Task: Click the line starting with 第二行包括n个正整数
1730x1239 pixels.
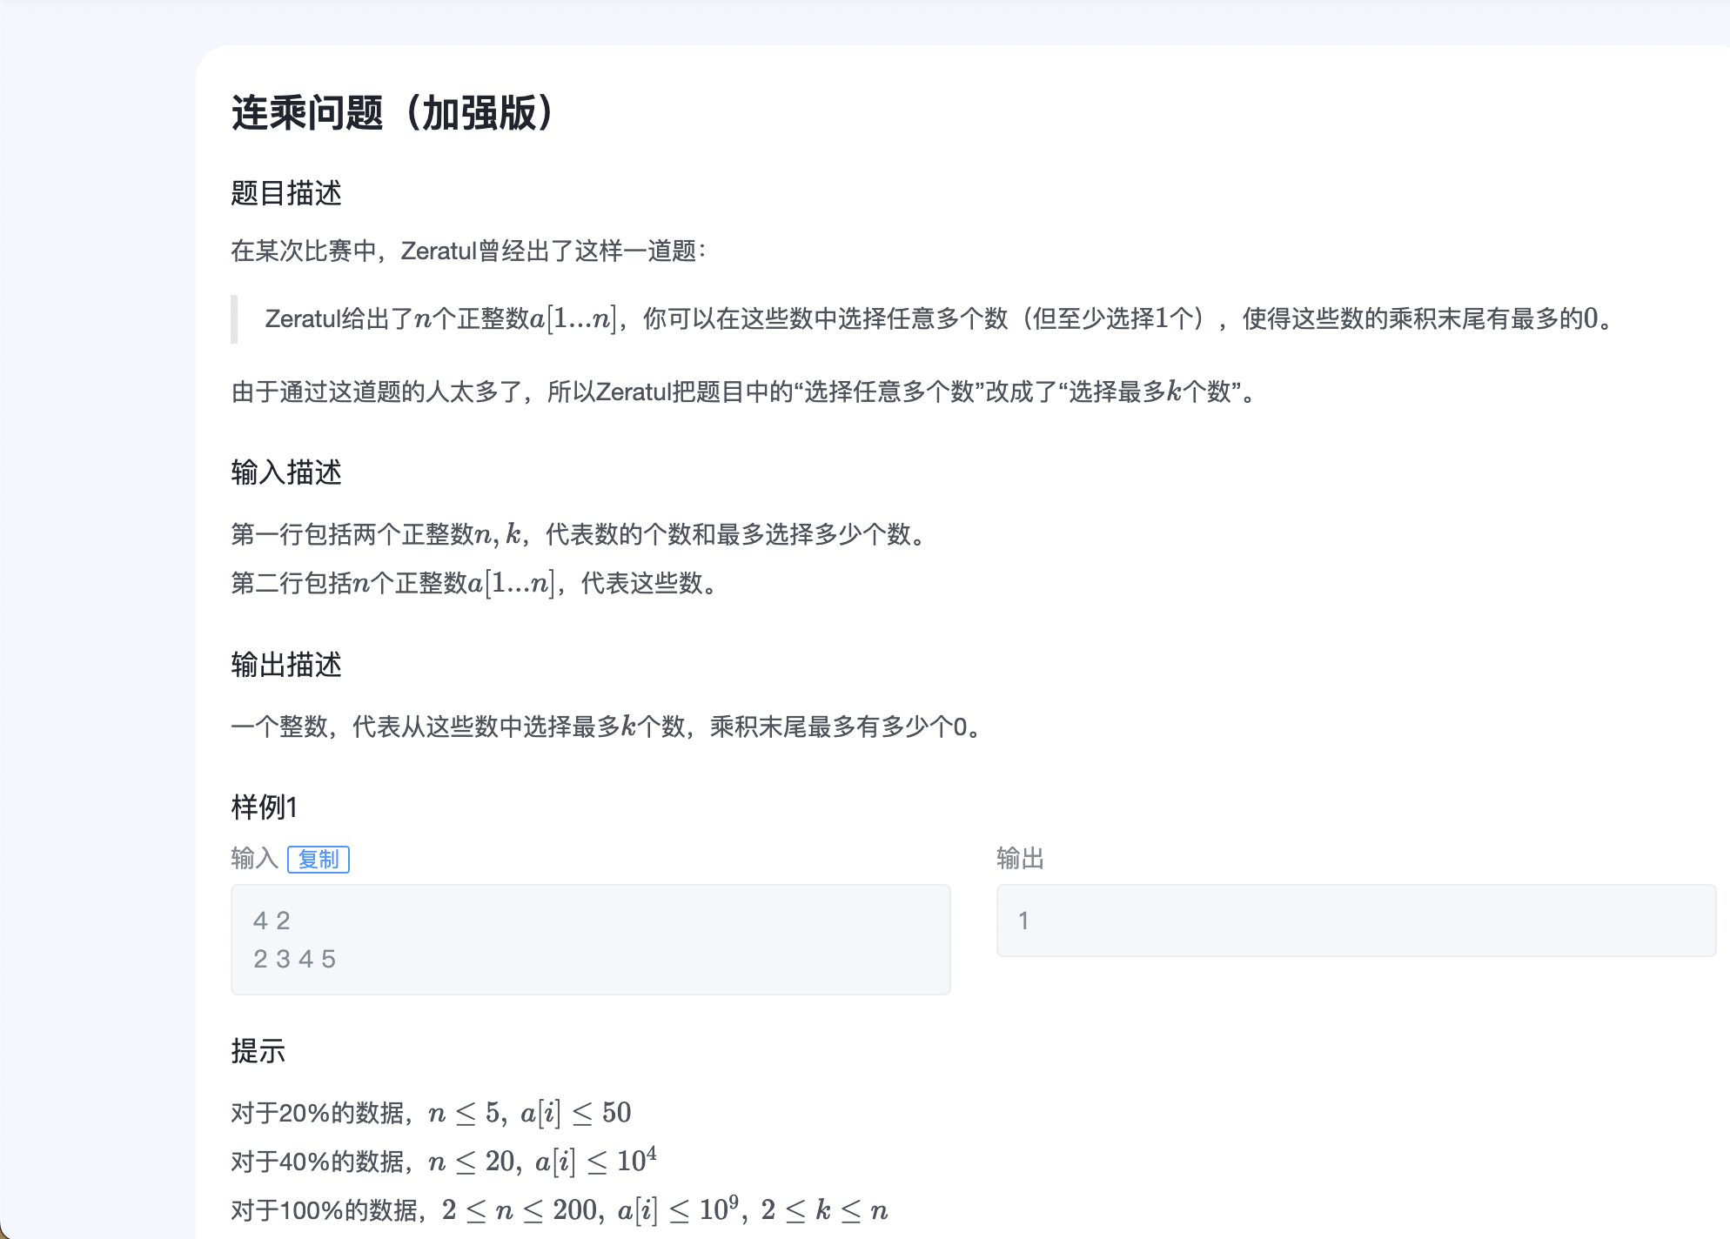Action: tap(477, 583)
